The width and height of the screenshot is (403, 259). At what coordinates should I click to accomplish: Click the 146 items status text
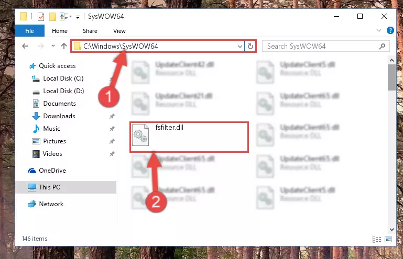pyautogui.click(x=35, y=239)
